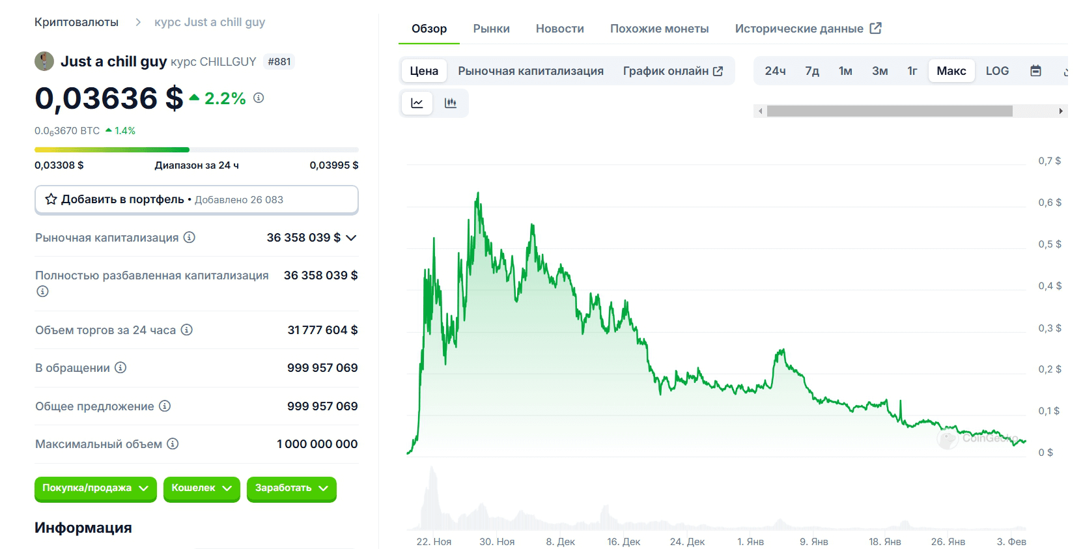
Task: Switch to the Рынки tab
Action: click(x=492, y=29)
